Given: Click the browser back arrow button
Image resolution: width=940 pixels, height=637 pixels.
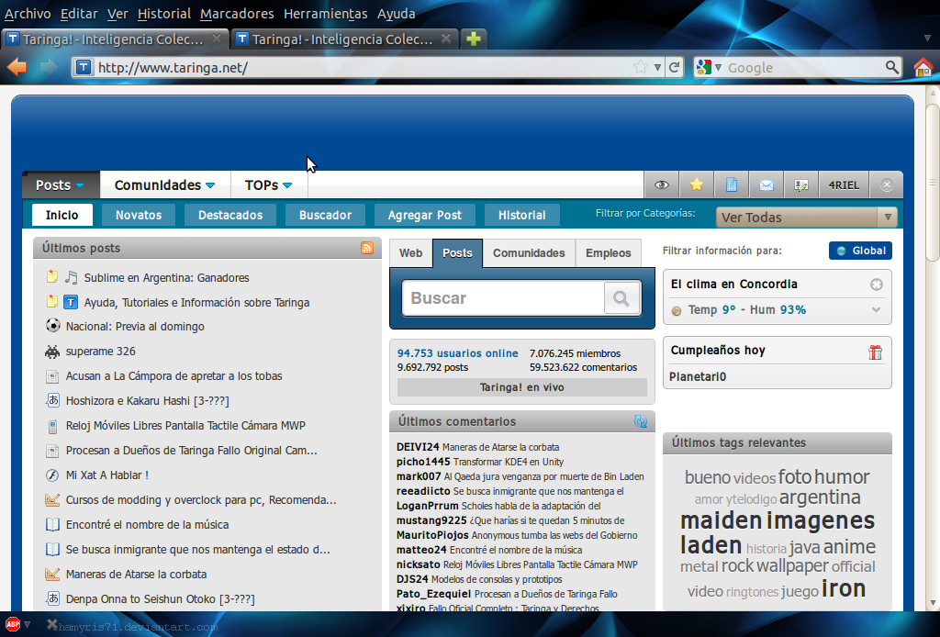Looking at the screenshot, I should click(x=17, y=66).
